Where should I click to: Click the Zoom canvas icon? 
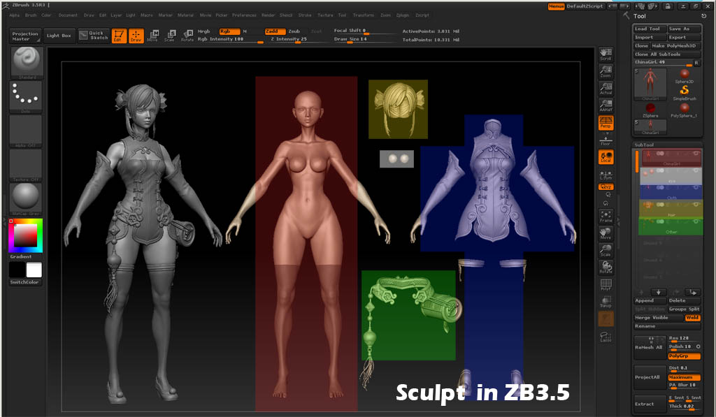(x=606, y=71)
